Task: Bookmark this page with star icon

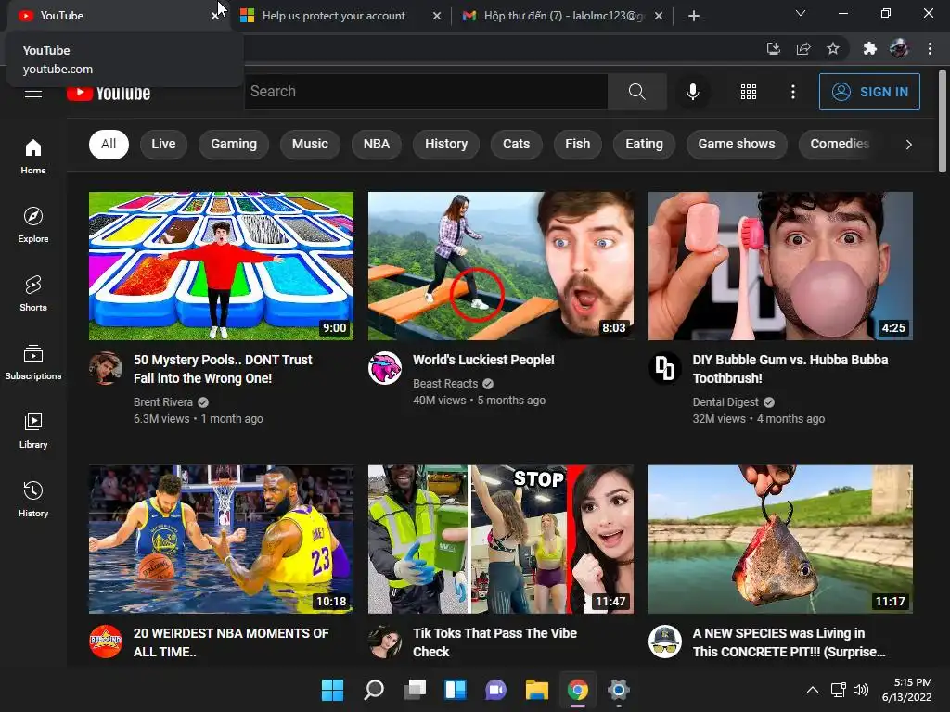Action: coord(833,48)
